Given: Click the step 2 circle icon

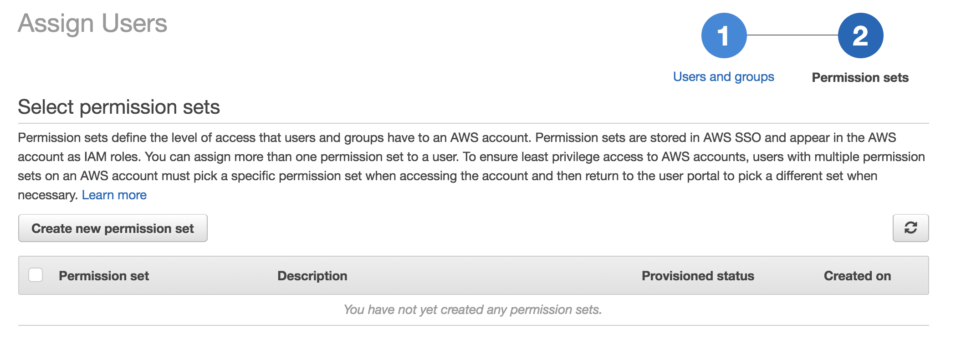Looking at the screenshot, I should click(x=860, y=35).
